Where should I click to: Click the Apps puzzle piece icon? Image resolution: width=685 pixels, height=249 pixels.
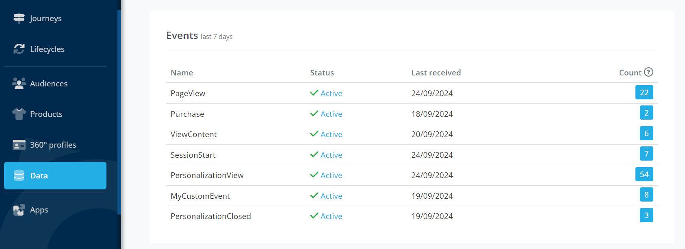(x=19, y=210)
